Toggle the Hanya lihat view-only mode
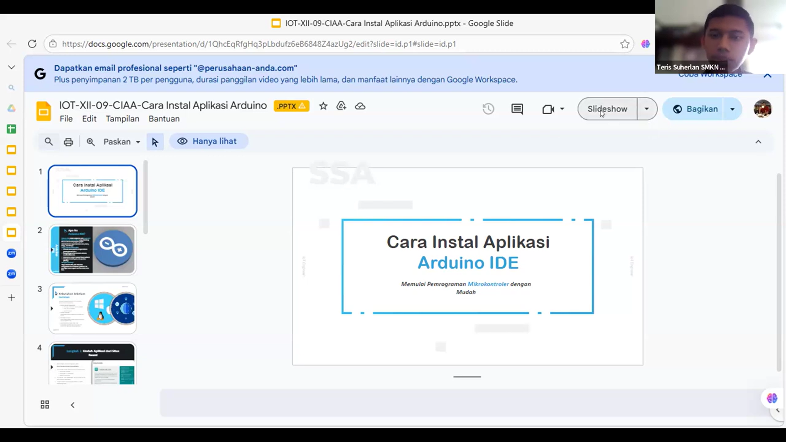This screenshot has width=786, height=442. 208,141
